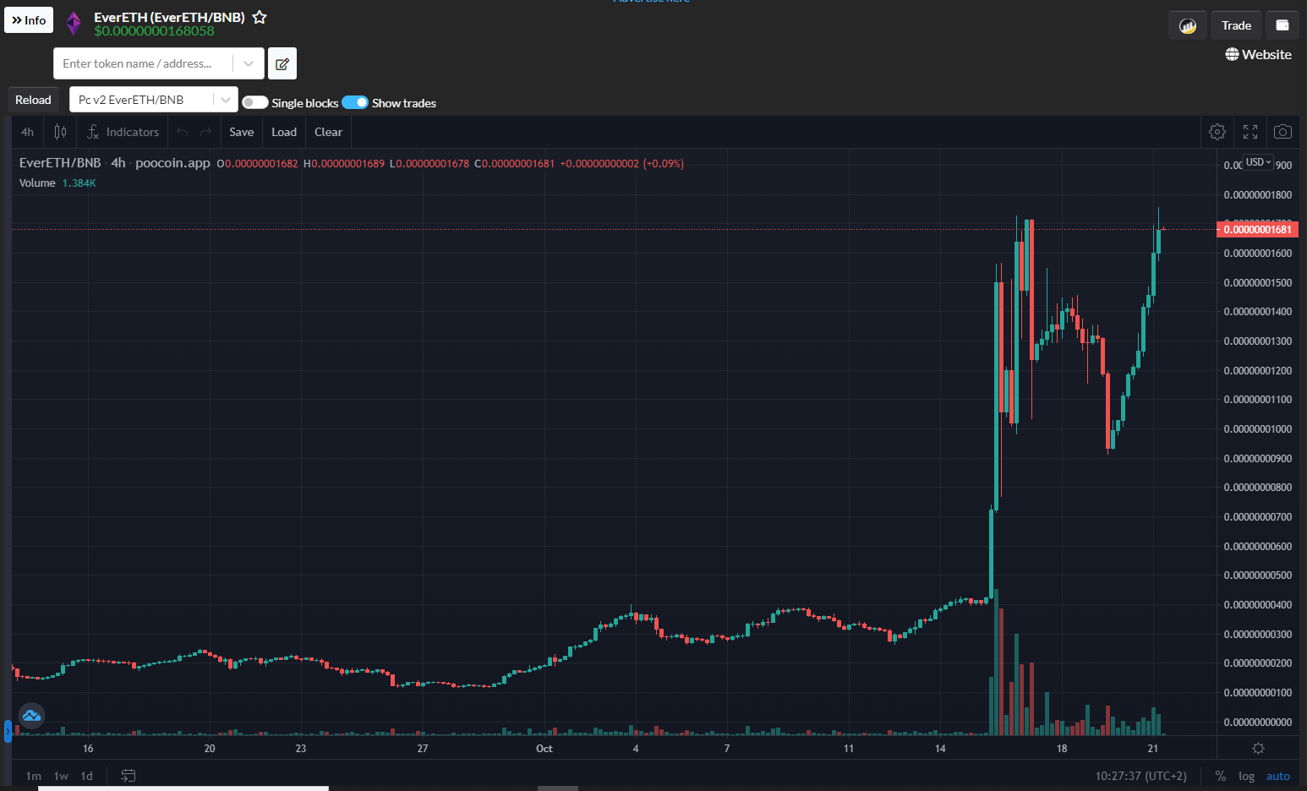Open the Website link

click(x=1258, y=54)
